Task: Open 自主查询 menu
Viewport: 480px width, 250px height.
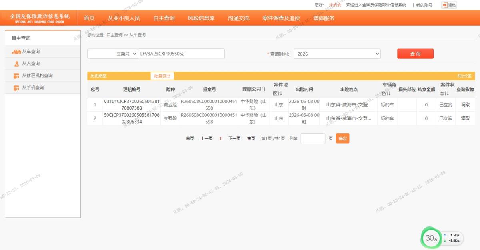Action: [x=164, y=18]
